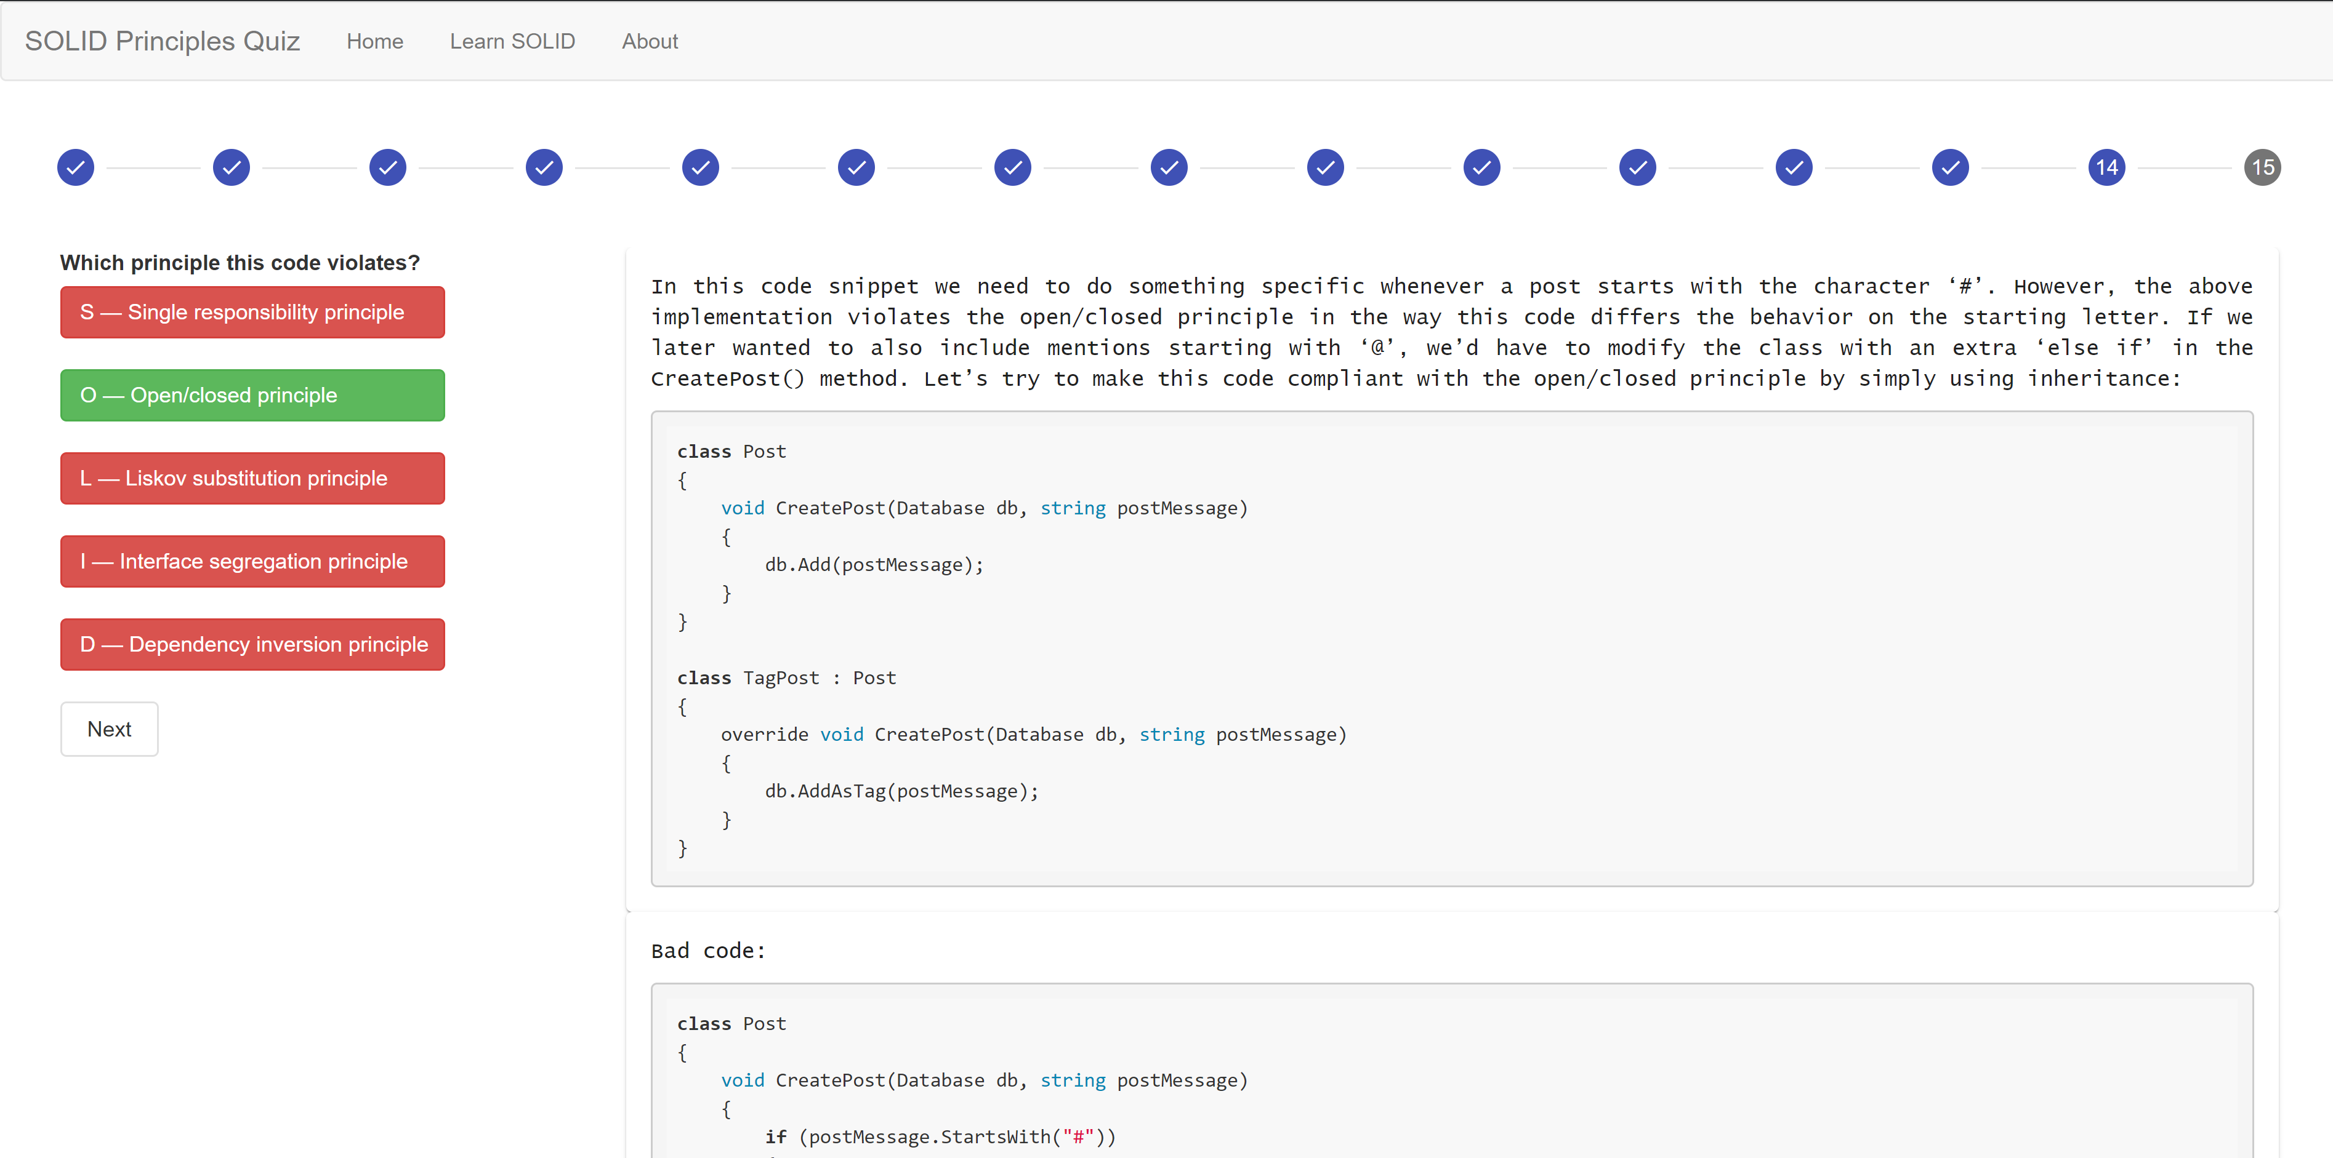This screenshot has width=2333, height=1158.
Task: Choose Single responsibility principle answer
Action: click(252, 312)
